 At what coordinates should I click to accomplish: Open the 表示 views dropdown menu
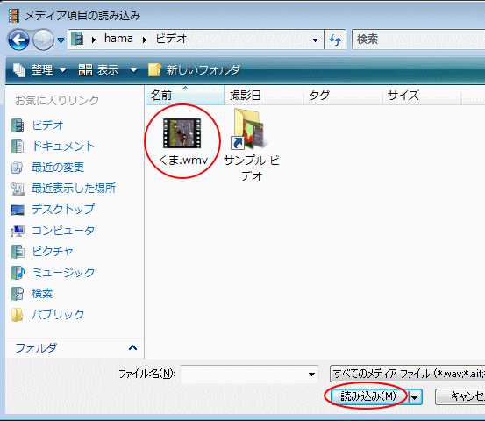click(x=108, y=70)
